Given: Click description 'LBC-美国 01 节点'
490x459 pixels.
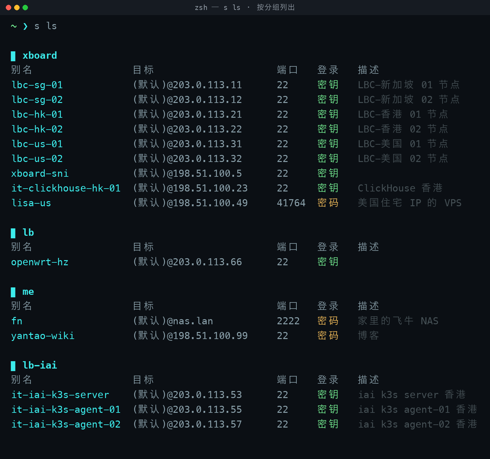Looking at the screenshot, I should pos(403,144).
